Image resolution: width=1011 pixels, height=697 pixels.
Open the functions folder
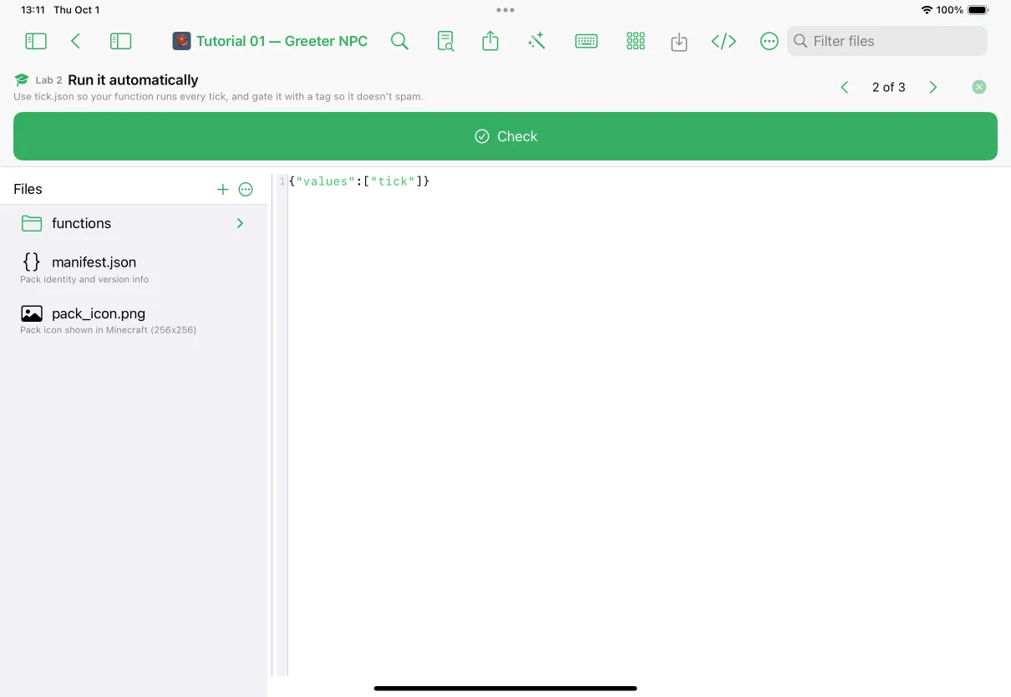tap(134, 223)
